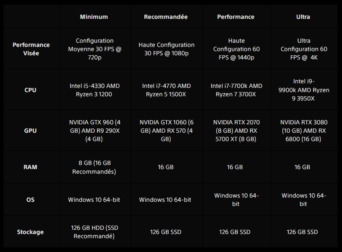Click the Stockage row label
This screenshot has width=342, height=252.
[x=31, y=232]
